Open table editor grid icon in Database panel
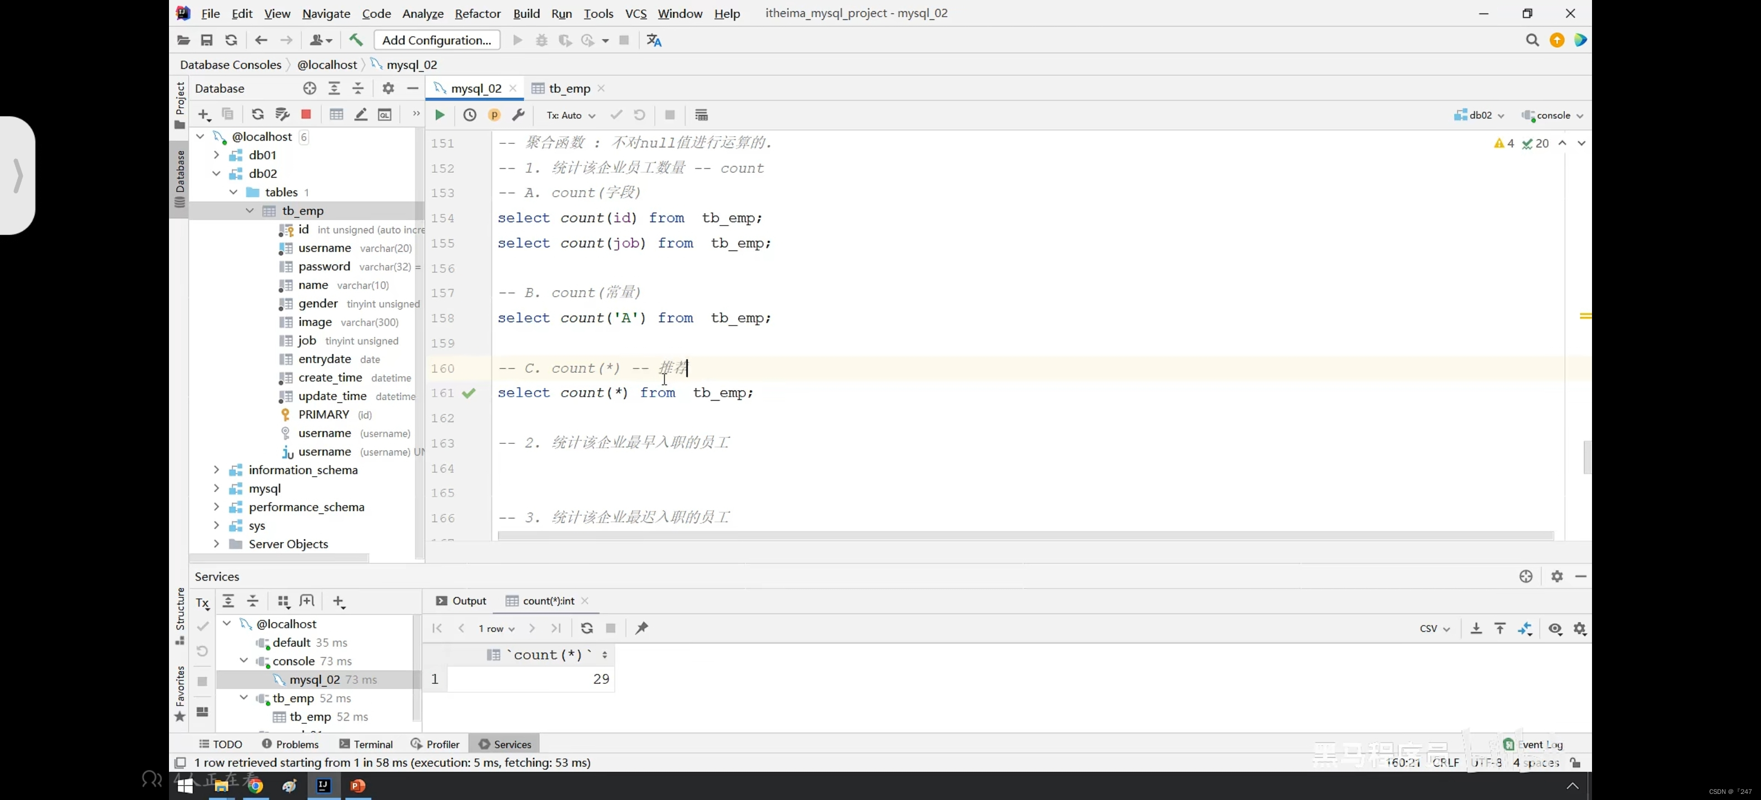 (x=336, y=115)
